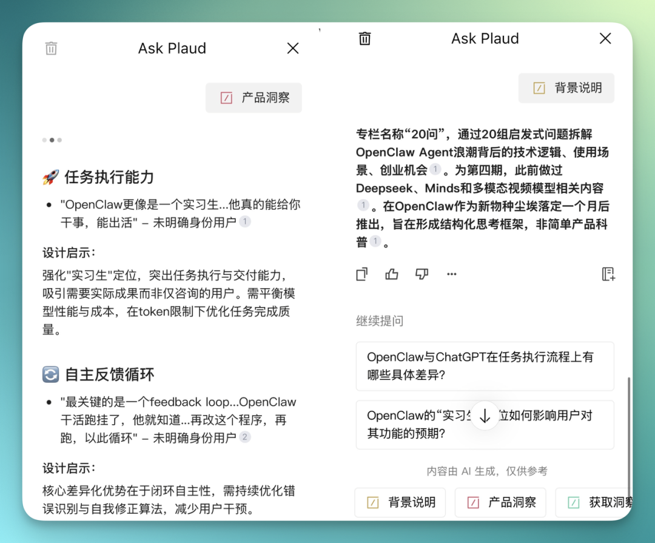The width and height of the screenshot is (655, 543).
Task: Add answer to note via note-plus icon
Action: pos(608,274)
